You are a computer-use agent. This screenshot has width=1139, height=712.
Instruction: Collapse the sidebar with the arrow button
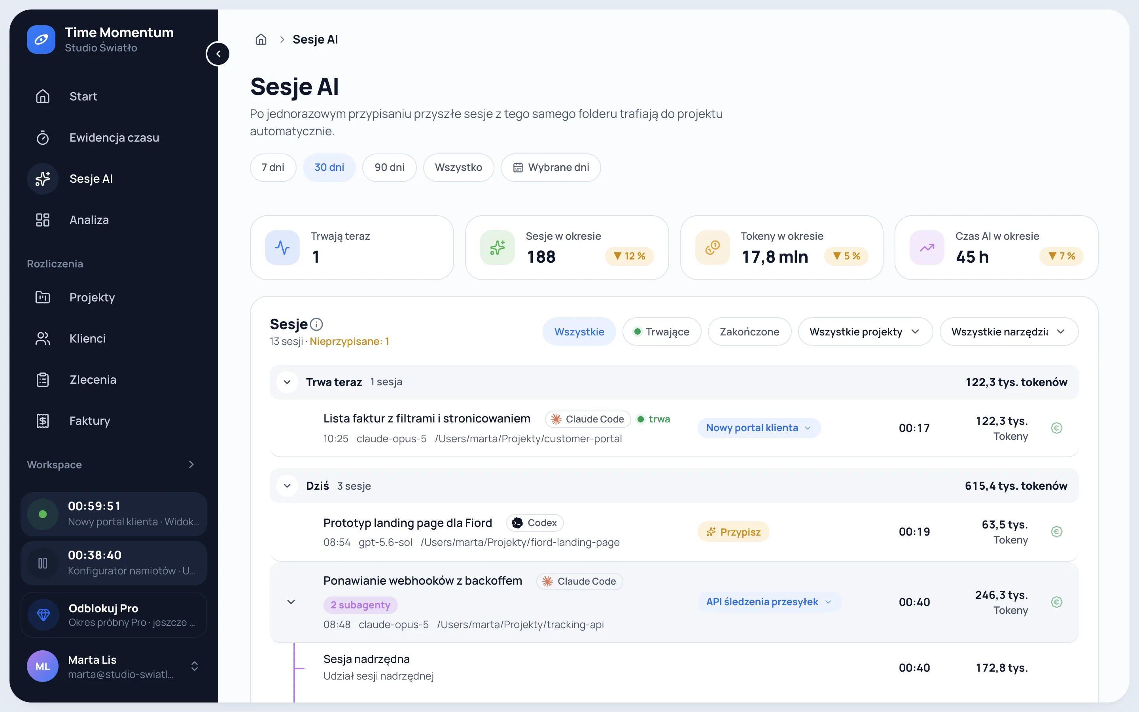point(218,54)
